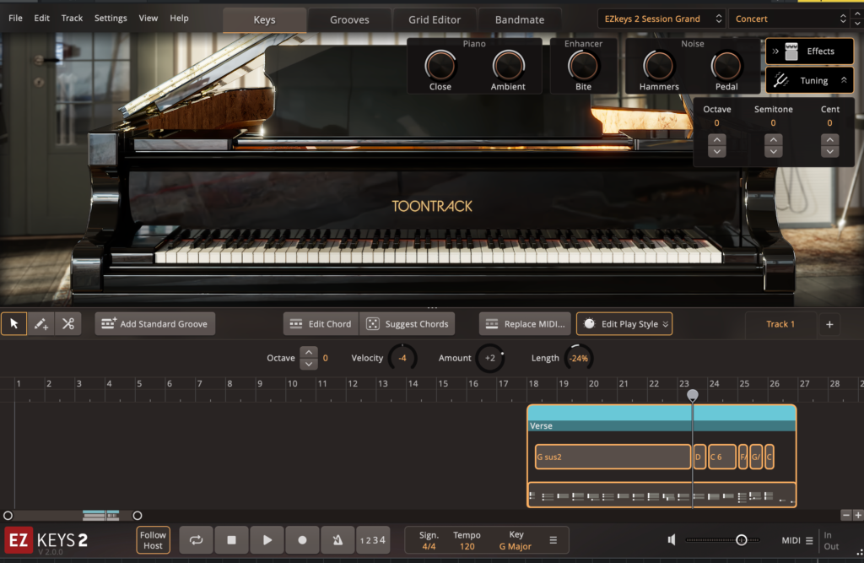
Task: Enable loop playback
Action: (196, 539)
